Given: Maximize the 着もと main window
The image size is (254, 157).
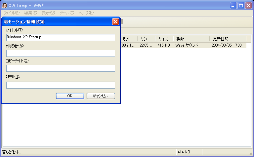Looking at the screenshot, I should click(241, 5).
